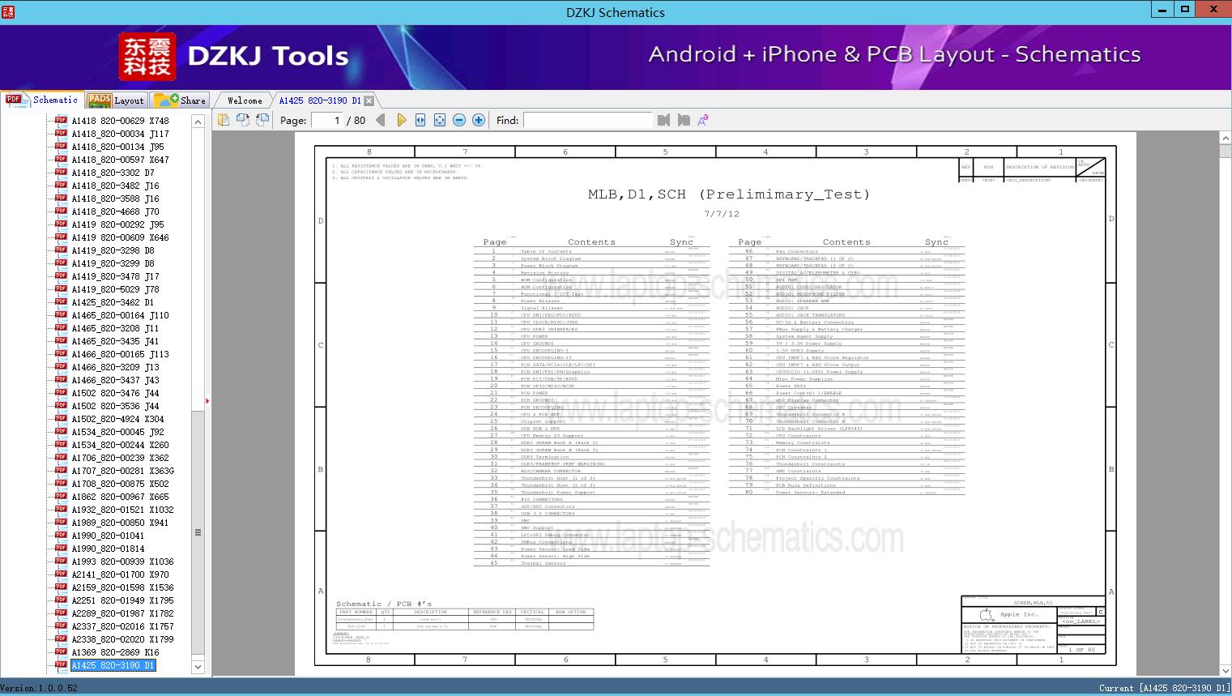The image size is (1232, 696).
Task: Open A1418_820-00597 X647 file
Action: (120, 160)
